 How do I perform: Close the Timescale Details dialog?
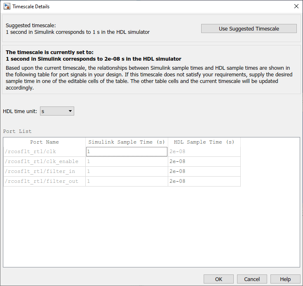pos(296,6)
